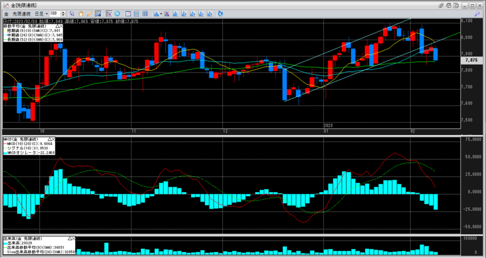This screenshot has width=486, height=258.
Task: Click the MACDオシレータ legend entry
Action: 29,152
